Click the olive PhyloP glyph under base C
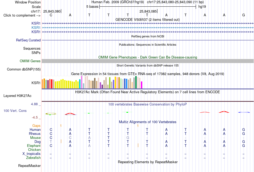Screen dimensions: 254x172 click(51, 114)
